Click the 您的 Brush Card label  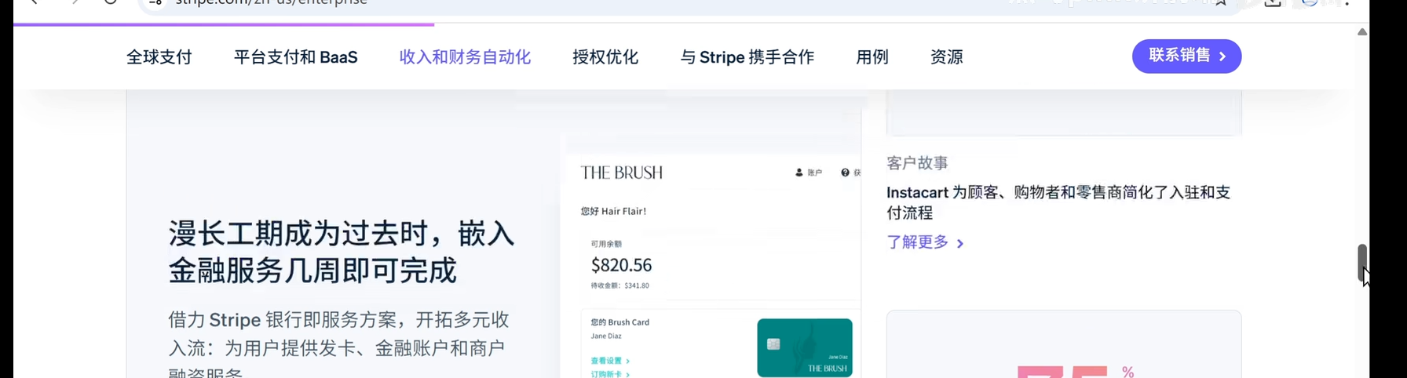(x=619, y=322)
